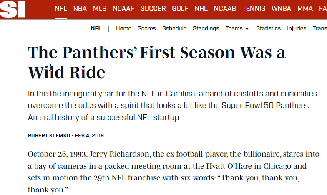Screen dimensions: 327x195
Task: Open the MMA section
Action: (305, 8)
